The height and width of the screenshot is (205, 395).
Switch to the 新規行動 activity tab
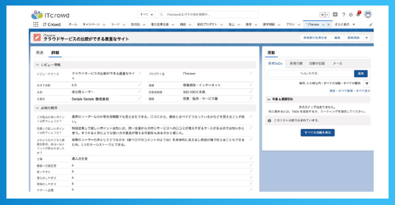[296, 63]
